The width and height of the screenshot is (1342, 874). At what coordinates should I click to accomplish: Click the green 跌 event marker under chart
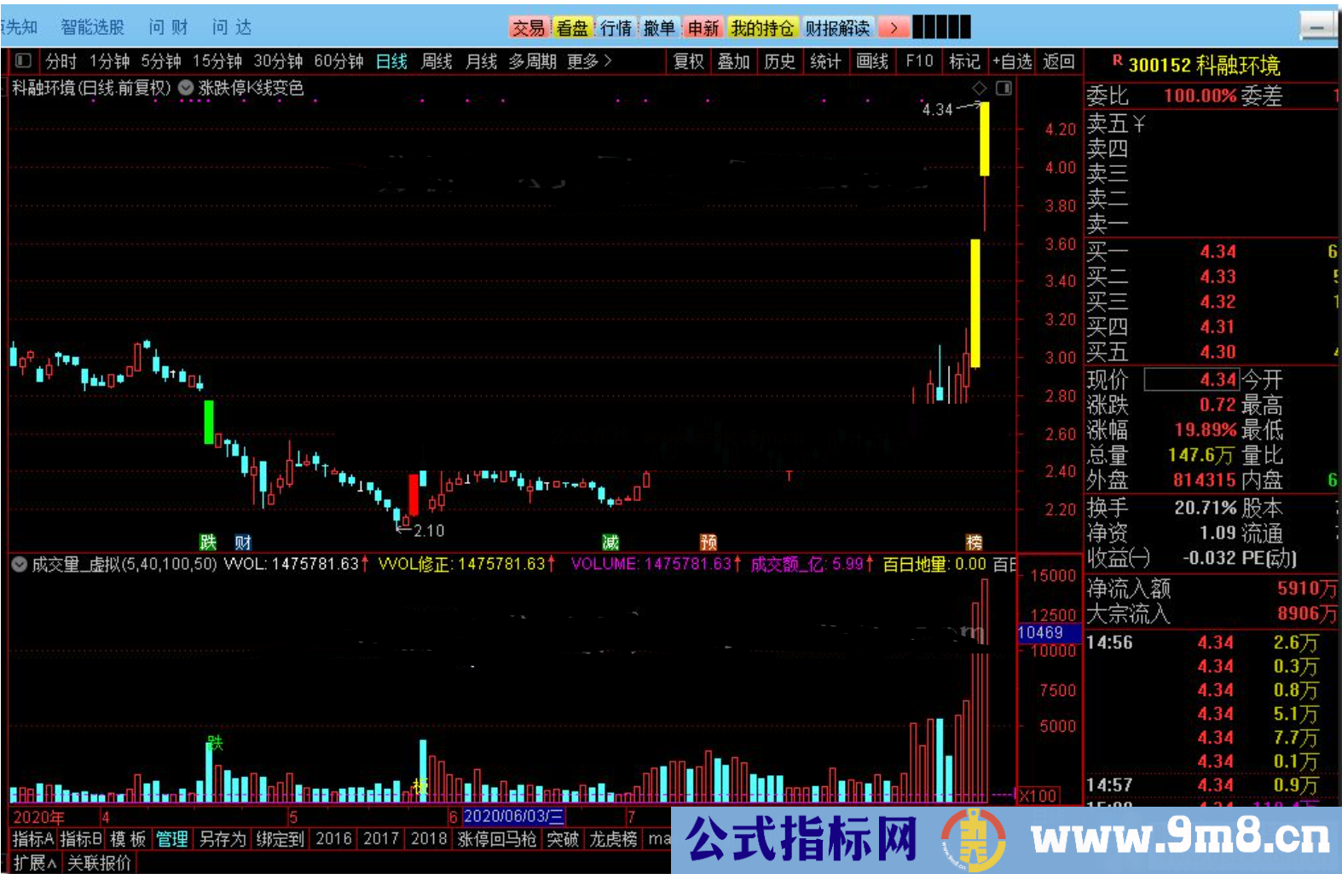point(208,543)
